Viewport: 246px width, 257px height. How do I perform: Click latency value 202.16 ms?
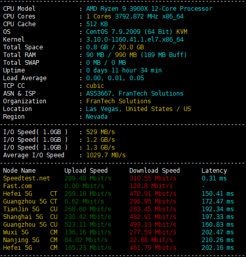click(218, 248)
